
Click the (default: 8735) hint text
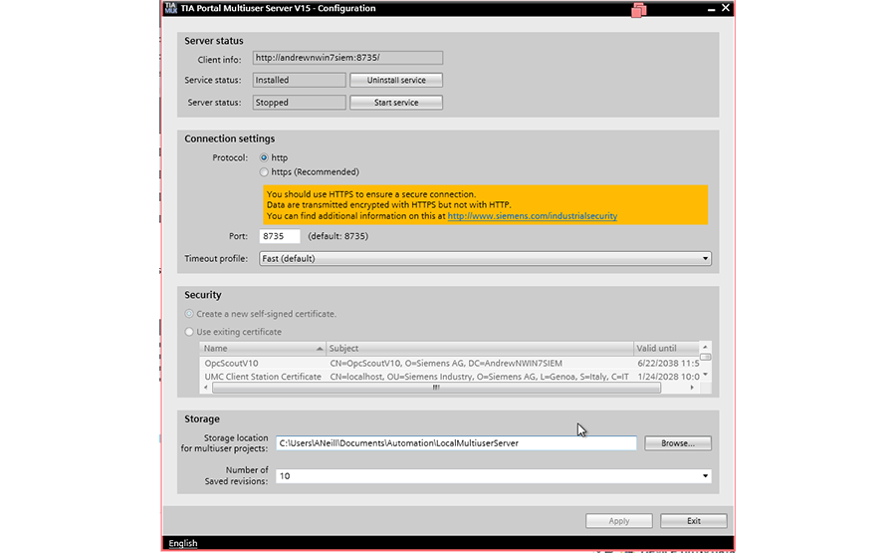coord(337,236)
